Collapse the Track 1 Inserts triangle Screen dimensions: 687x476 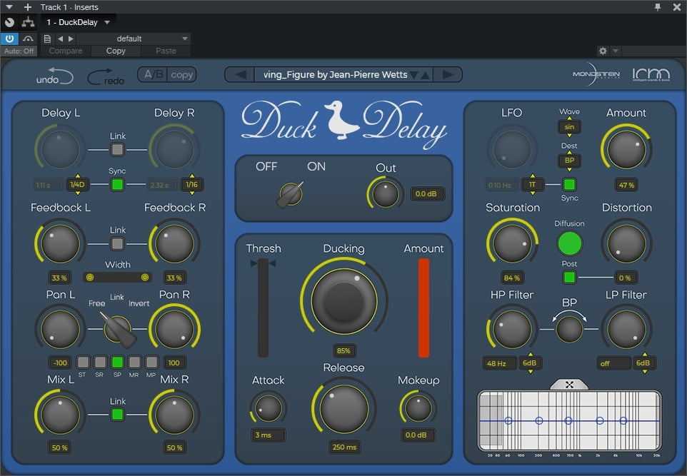point(9,7)
